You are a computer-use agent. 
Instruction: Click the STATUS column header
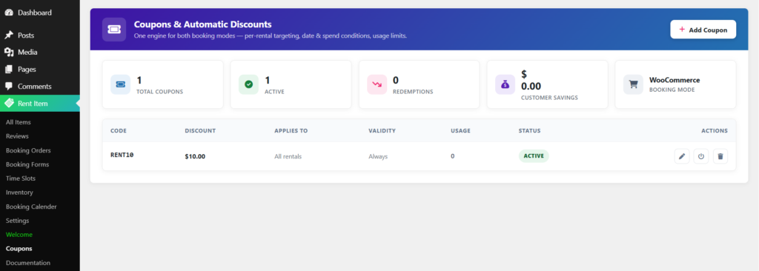pos(529,130)
